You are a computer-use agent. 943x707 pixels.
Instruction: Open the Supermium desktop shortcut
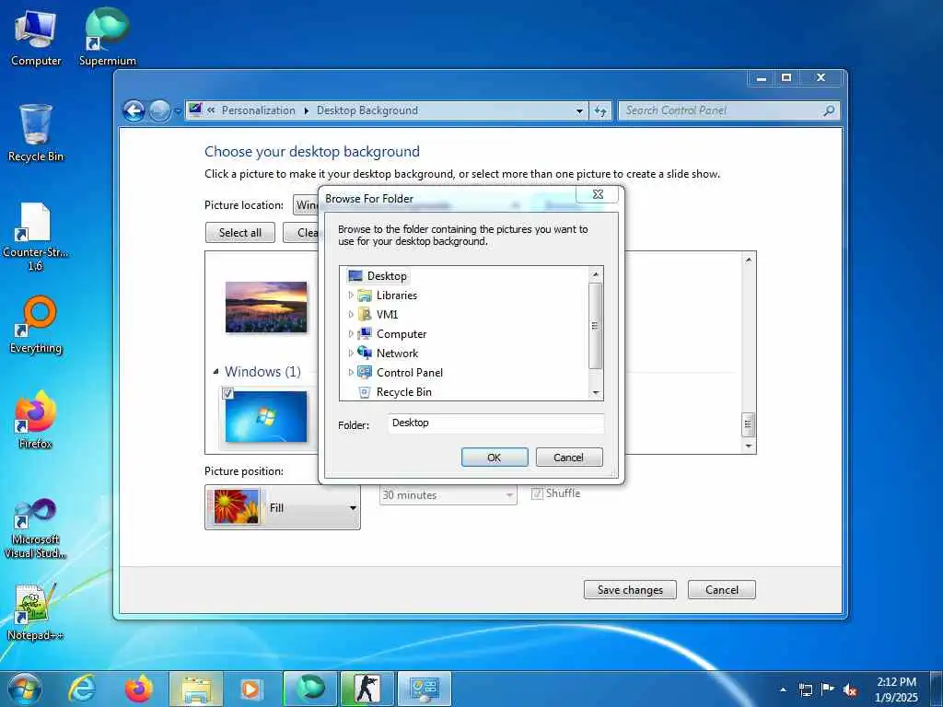pos(107,38)
